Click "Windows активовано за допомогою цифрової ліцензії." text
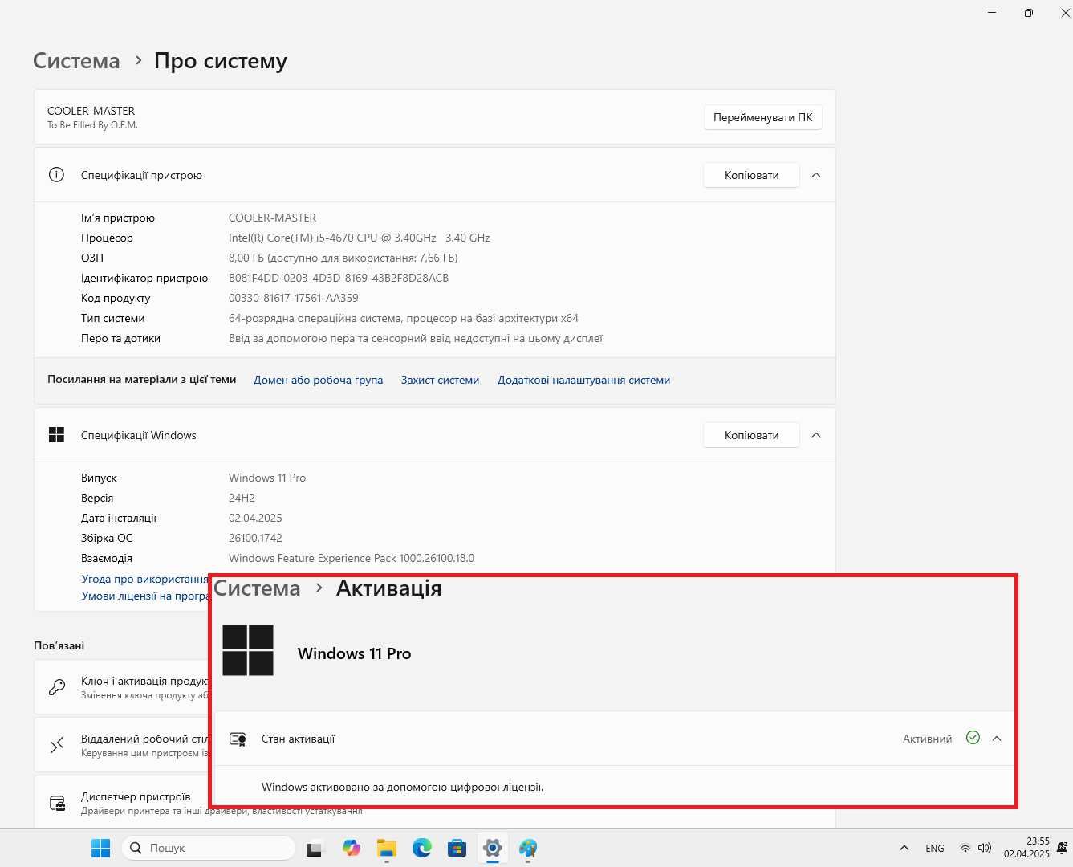1073x867 pixels. click(403, 787)
